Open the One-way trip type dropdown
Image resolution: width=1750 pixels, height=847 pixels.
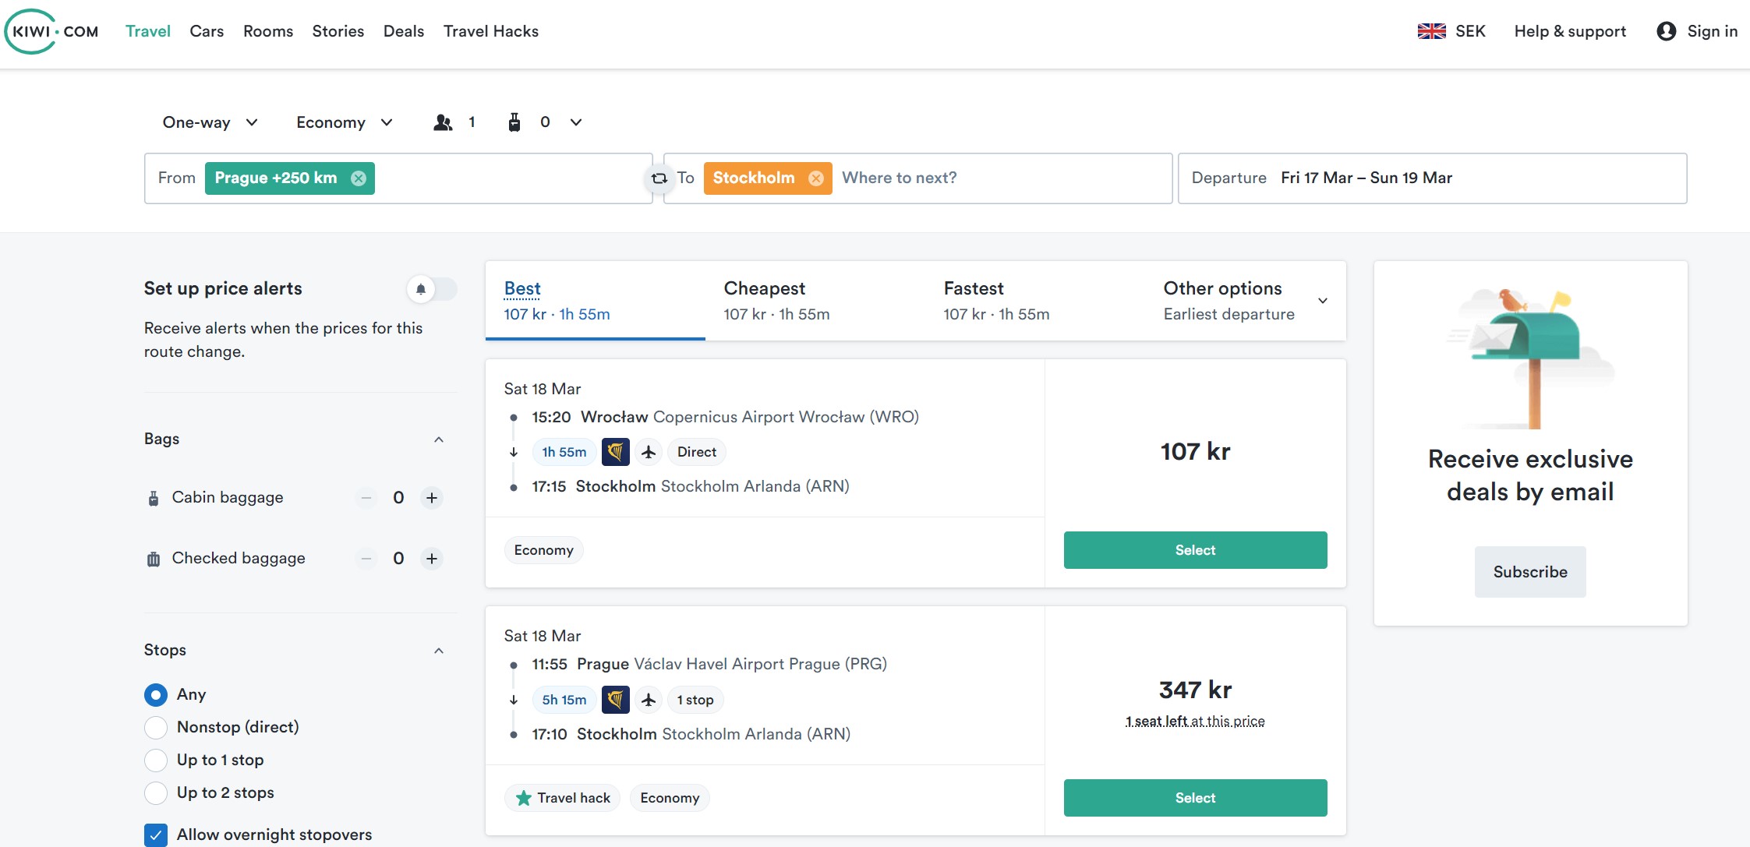pyautogui.click(x=207, y=121)
